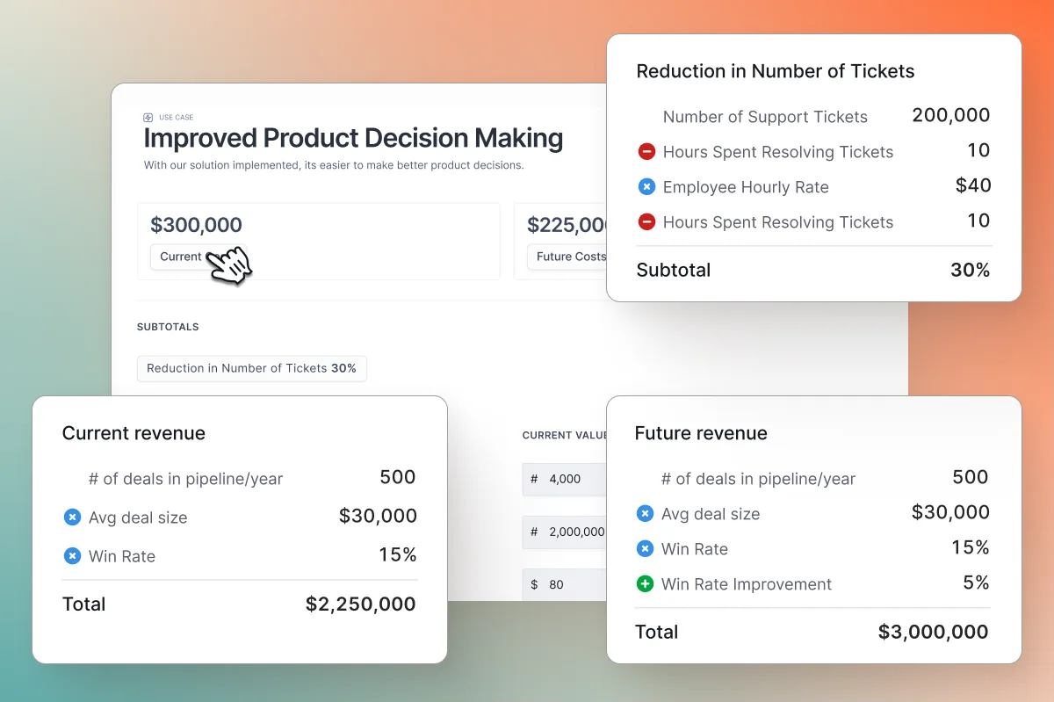
Task: Select the input field containing 80
Action: pyautogui.click(x=571, y=584)
